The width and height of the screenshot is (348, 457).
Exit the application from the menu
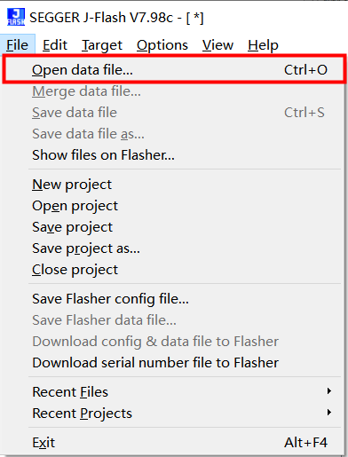pyautogui.click(x=174, y=443)
